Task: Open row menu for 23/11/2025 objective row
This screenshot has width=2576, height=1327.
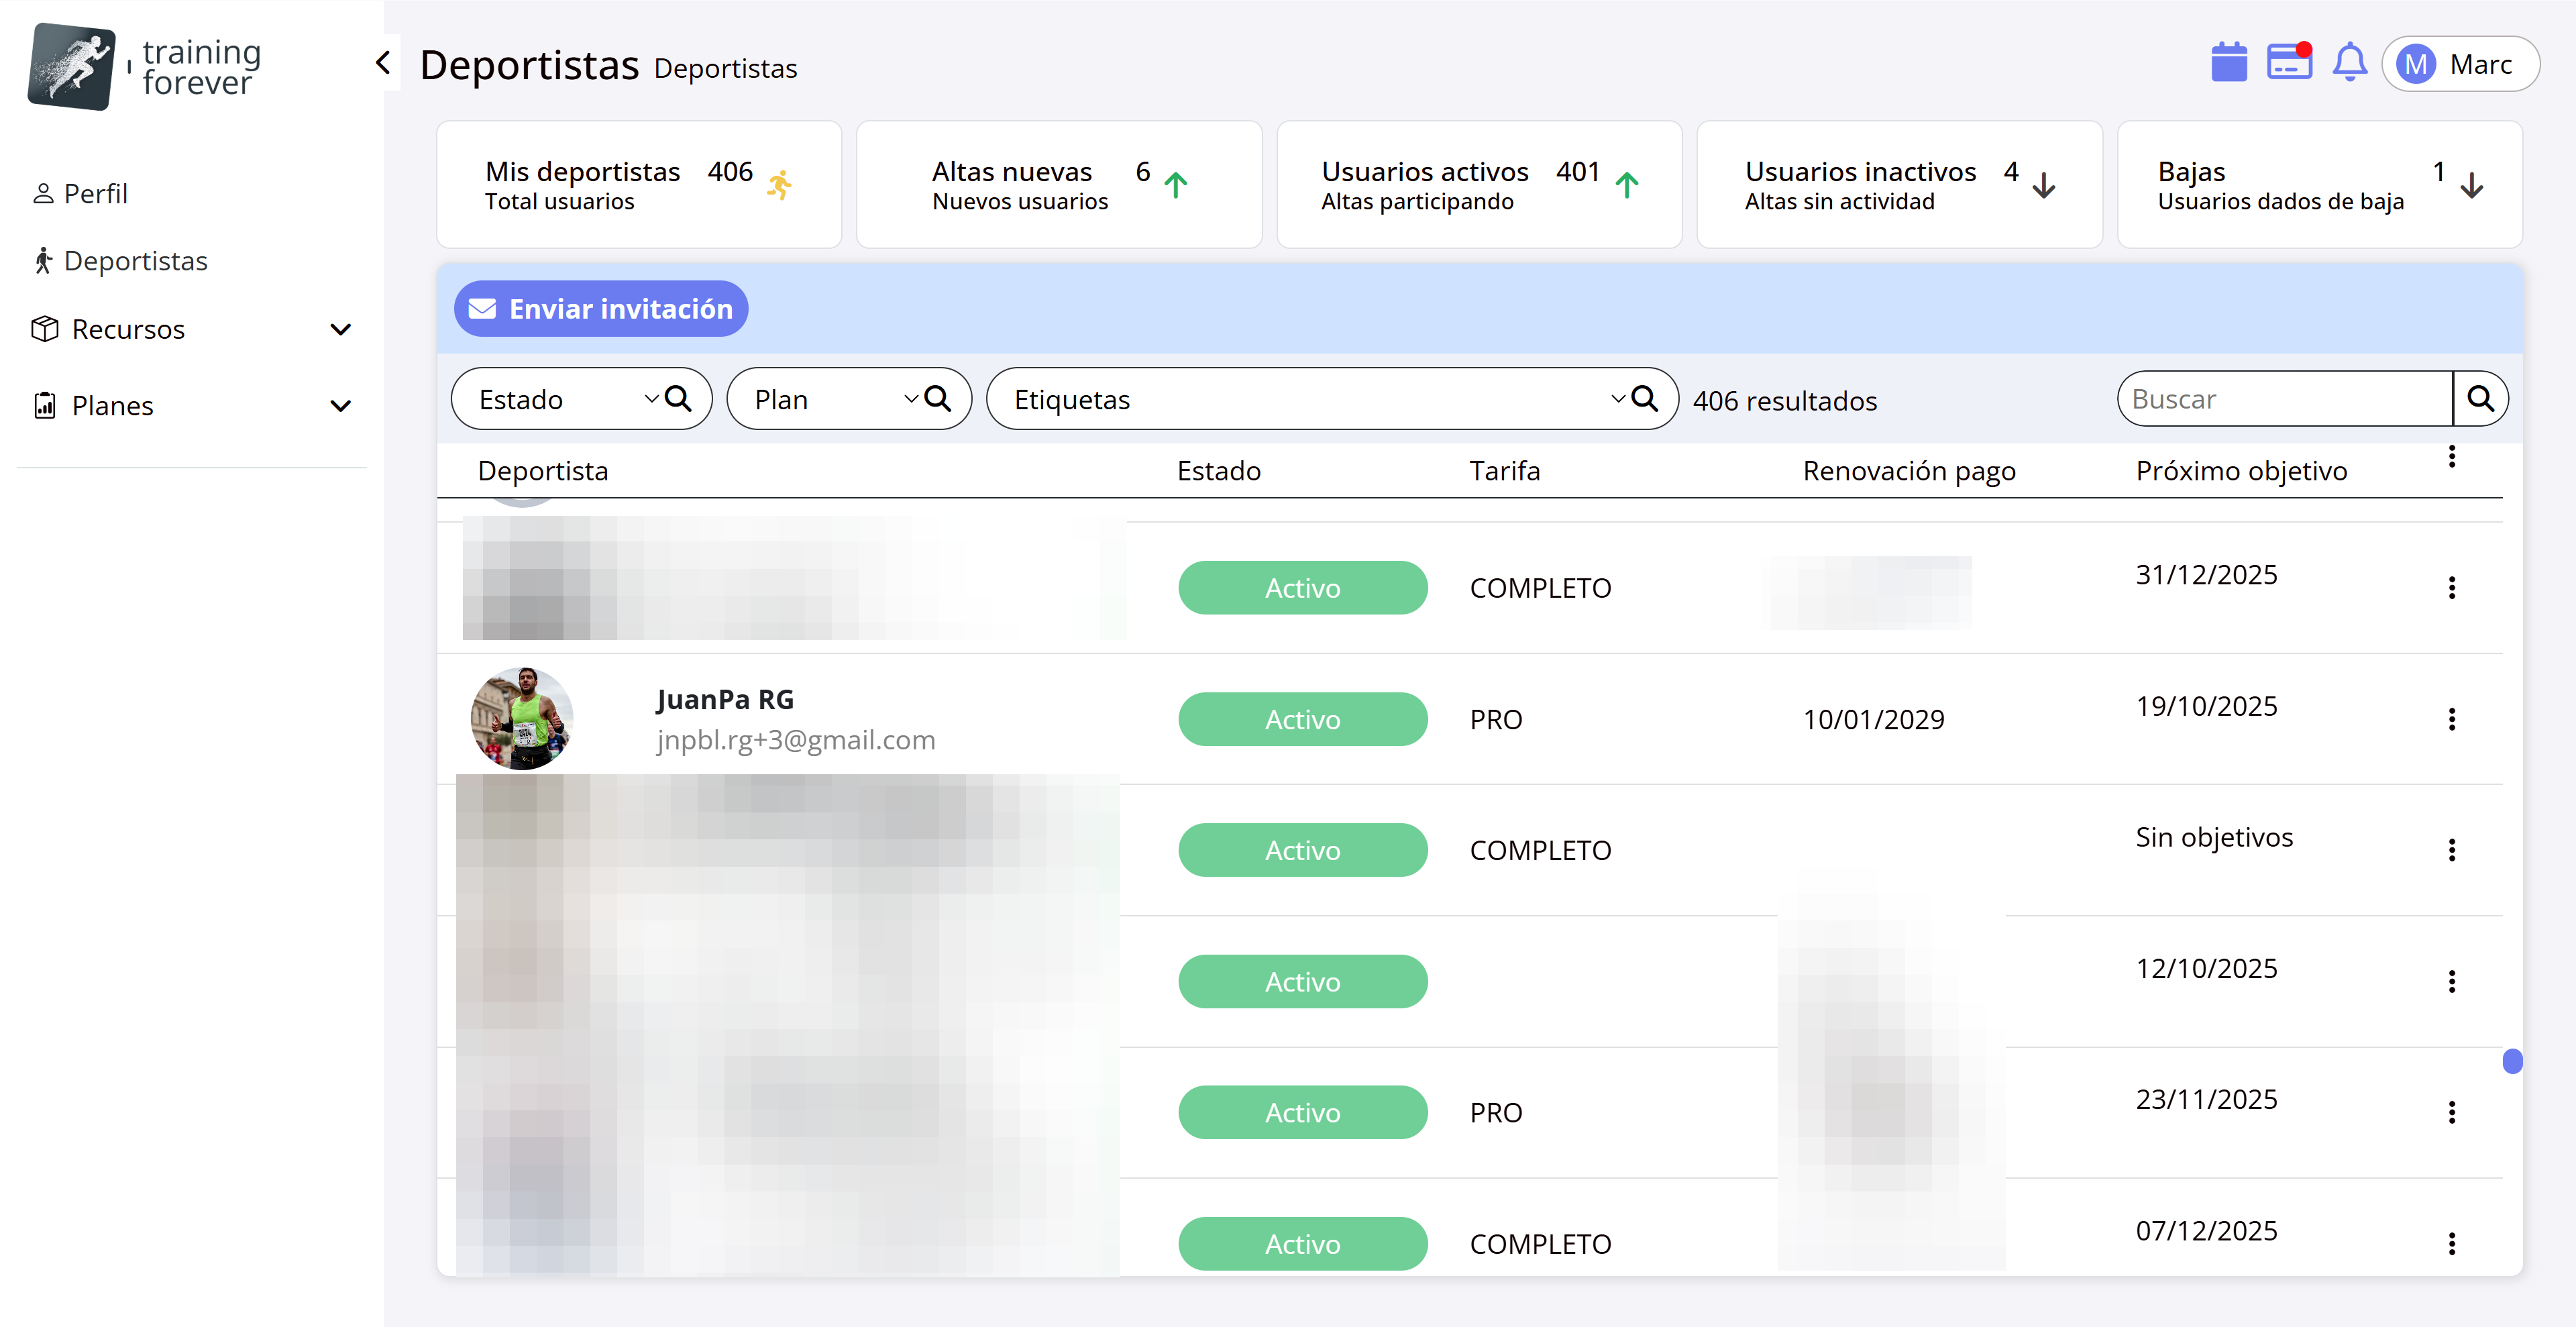Action: coord(2451,1112)
